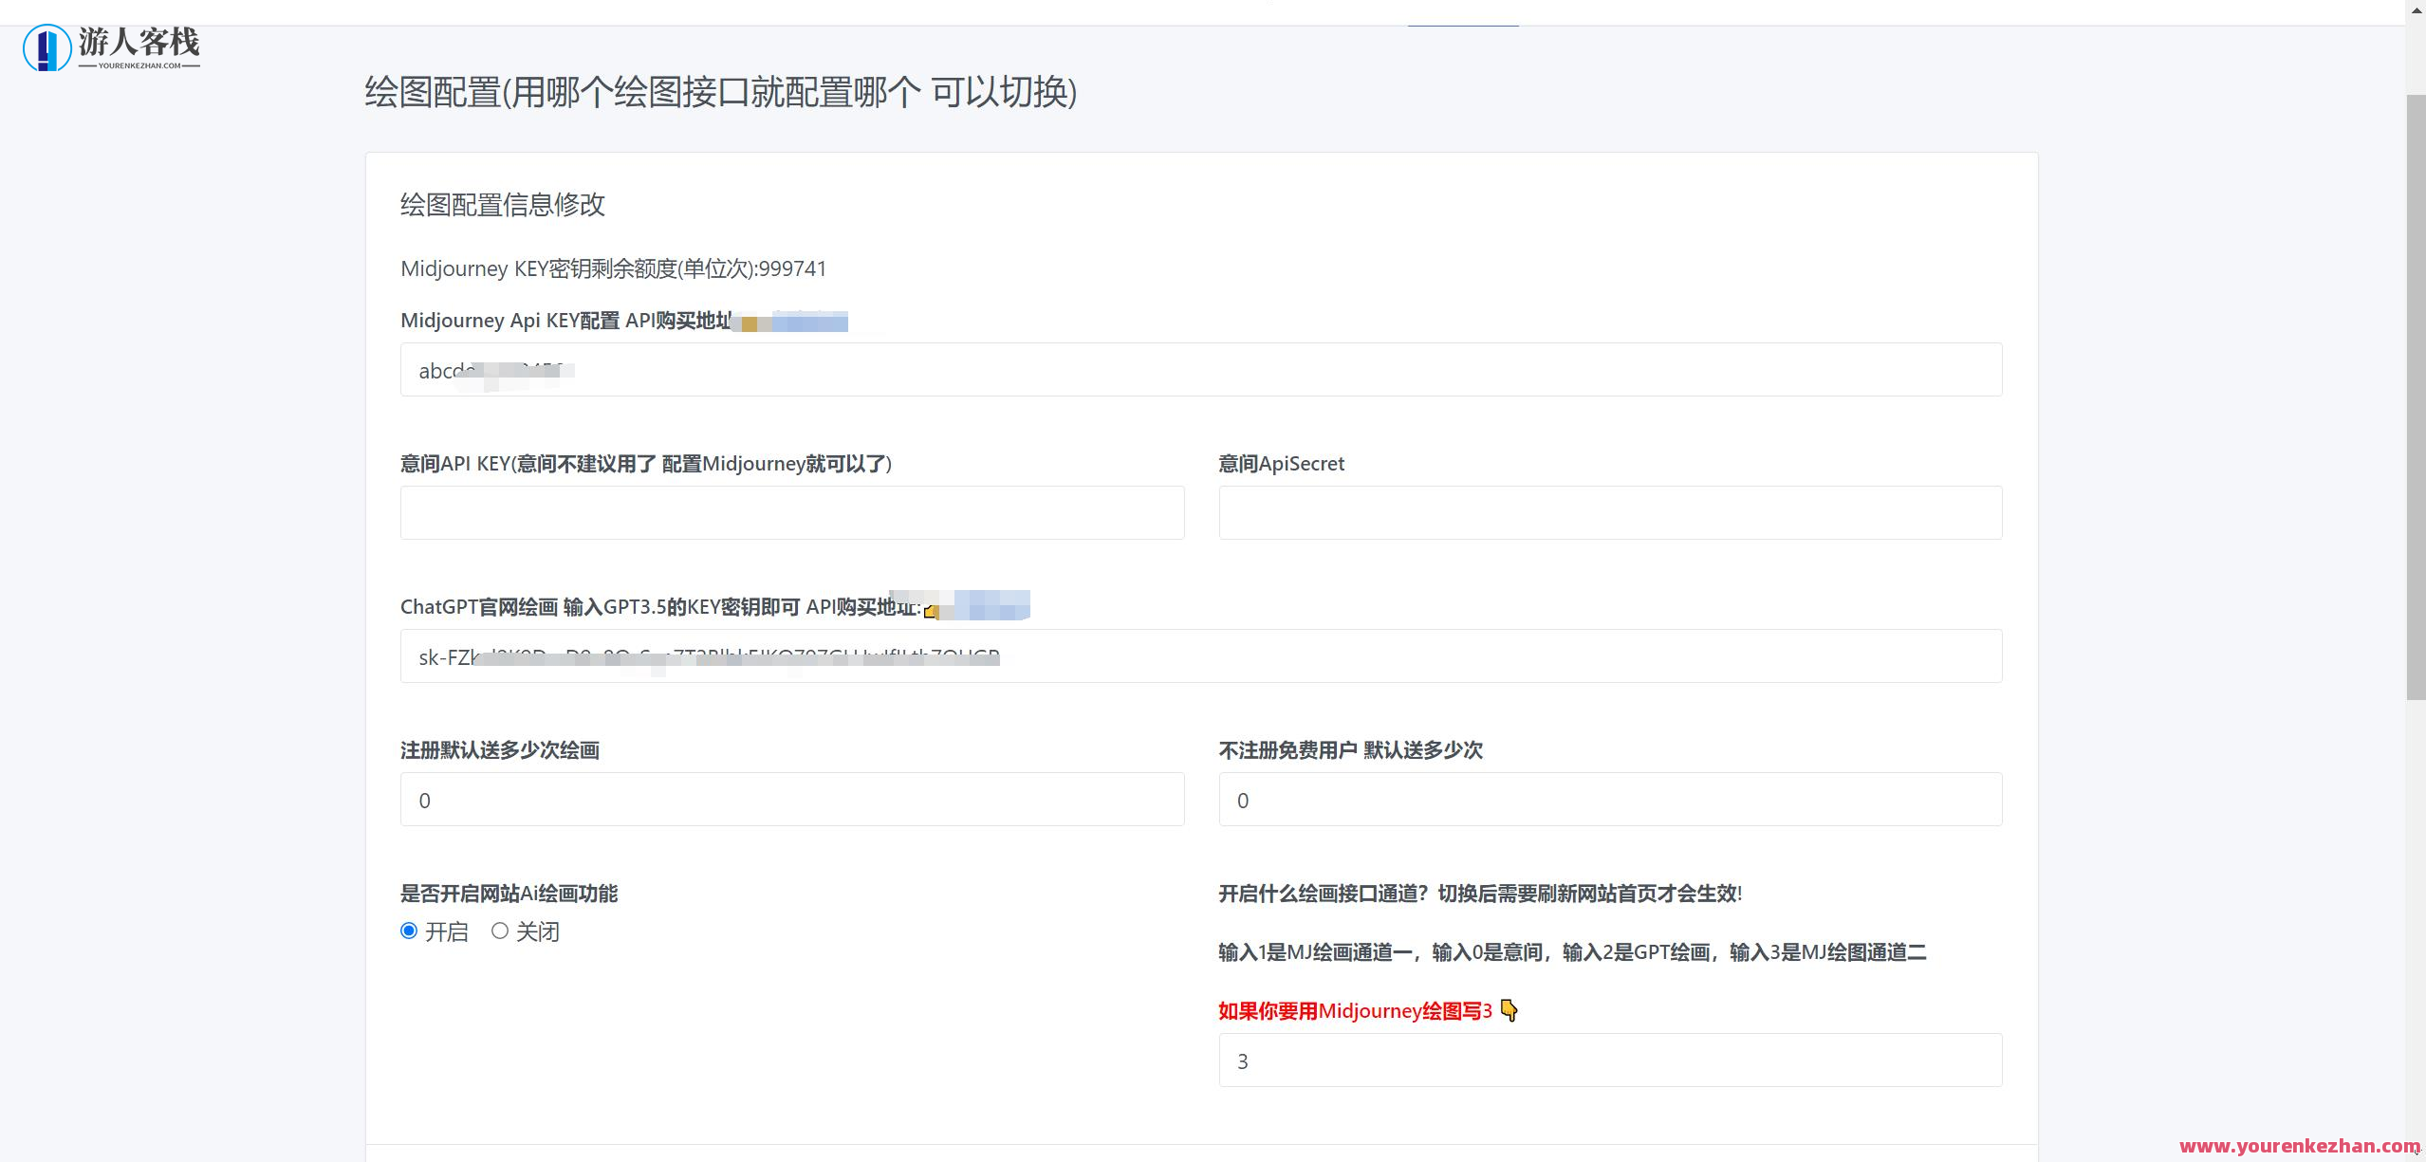The height and width of the screenshot is (1162, 2426).
Task: Click the 意间API KEY input field
Action: [791, 512]
